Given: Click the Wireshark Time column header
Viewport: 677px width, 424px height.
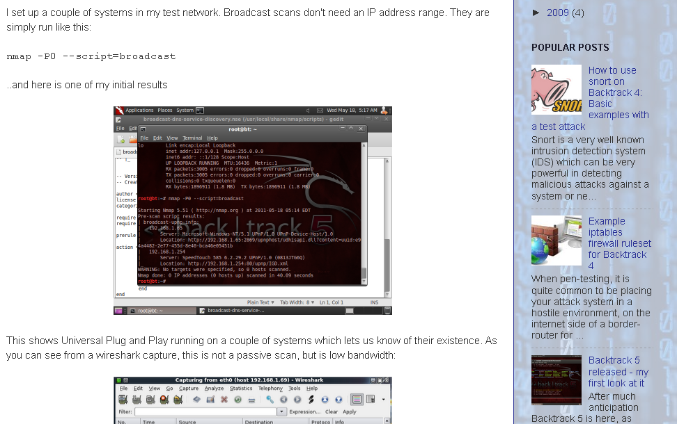Looking at the screenshot, I should tap(159, 422).
